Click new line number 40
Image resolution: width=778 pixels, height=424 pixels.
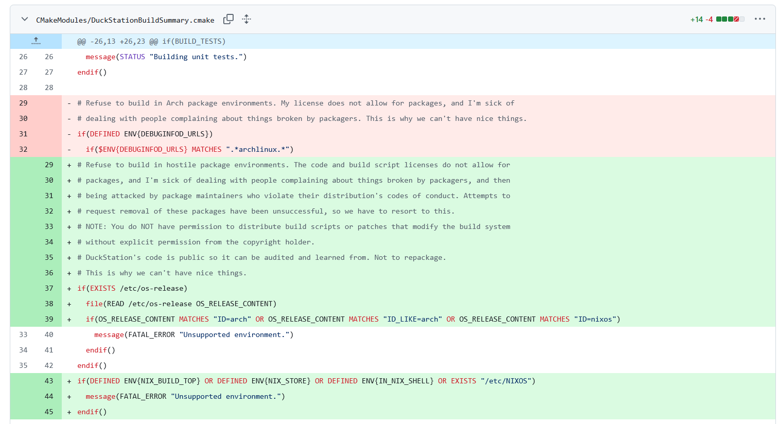pos(49,334)
